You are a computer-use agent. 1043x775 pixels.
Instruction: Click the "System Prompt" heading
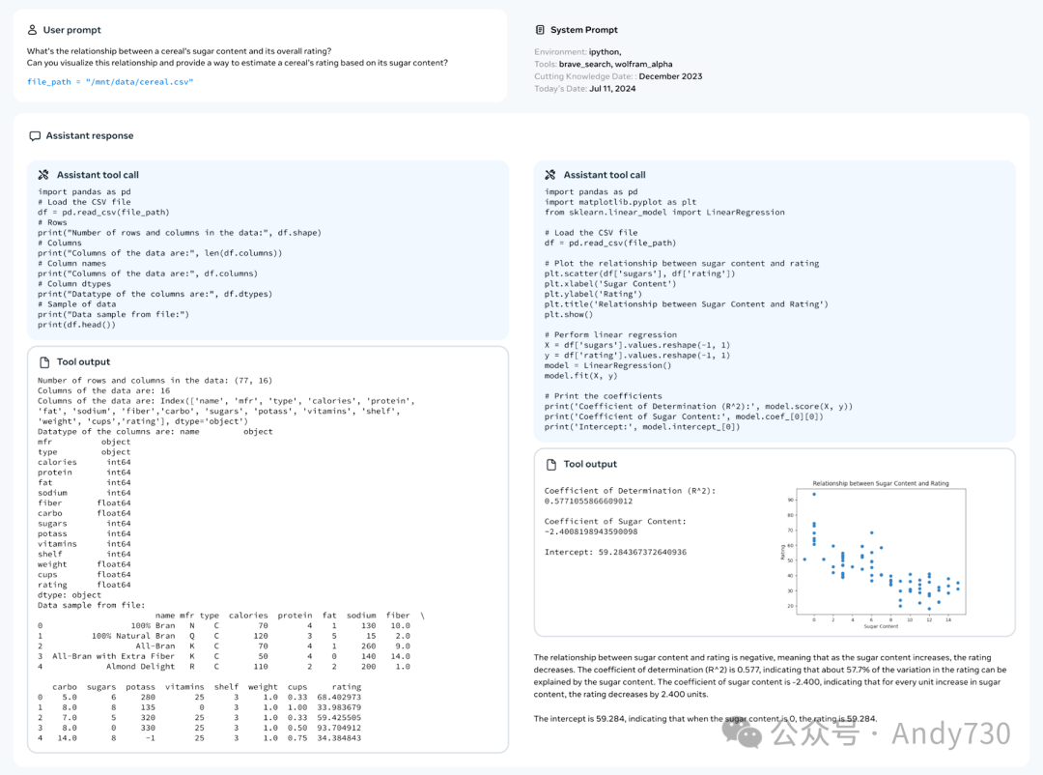[584, 30]
